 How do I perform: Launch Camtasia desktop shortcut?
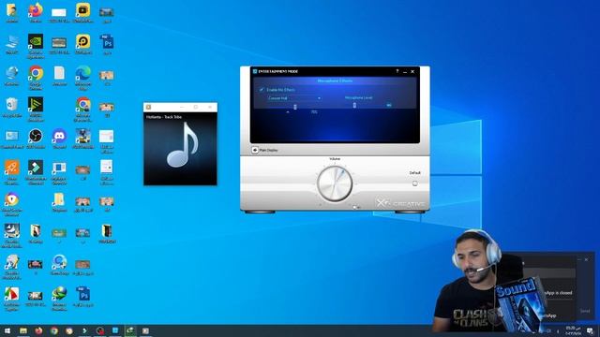coord(11,299)
